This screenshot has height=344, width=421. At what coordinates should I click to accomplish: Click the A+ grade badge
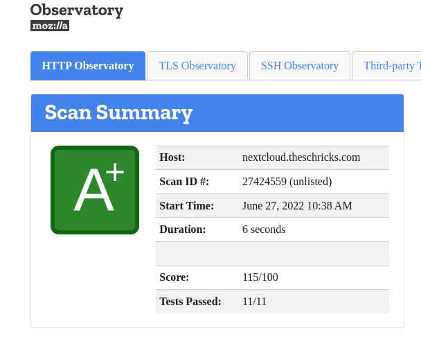[x=95, y=190]
